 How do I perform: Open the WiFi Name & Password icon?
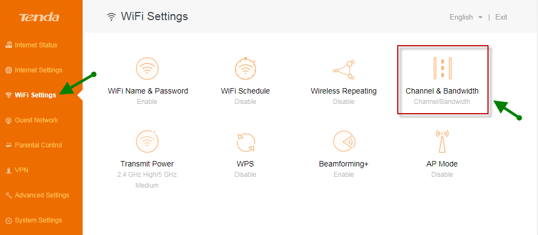(x=147, y=69)
